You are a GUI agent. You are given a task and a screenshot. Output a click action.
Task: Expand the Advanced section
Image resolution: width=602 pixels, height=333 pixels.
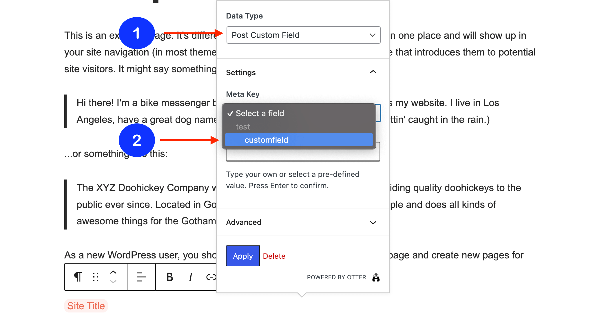373,222
